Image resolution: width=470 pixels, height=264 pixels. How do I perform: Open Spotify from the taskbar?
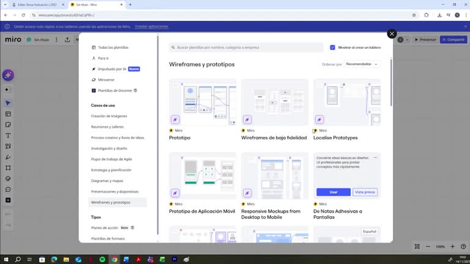pyautogui.click(x=102, y=260)
